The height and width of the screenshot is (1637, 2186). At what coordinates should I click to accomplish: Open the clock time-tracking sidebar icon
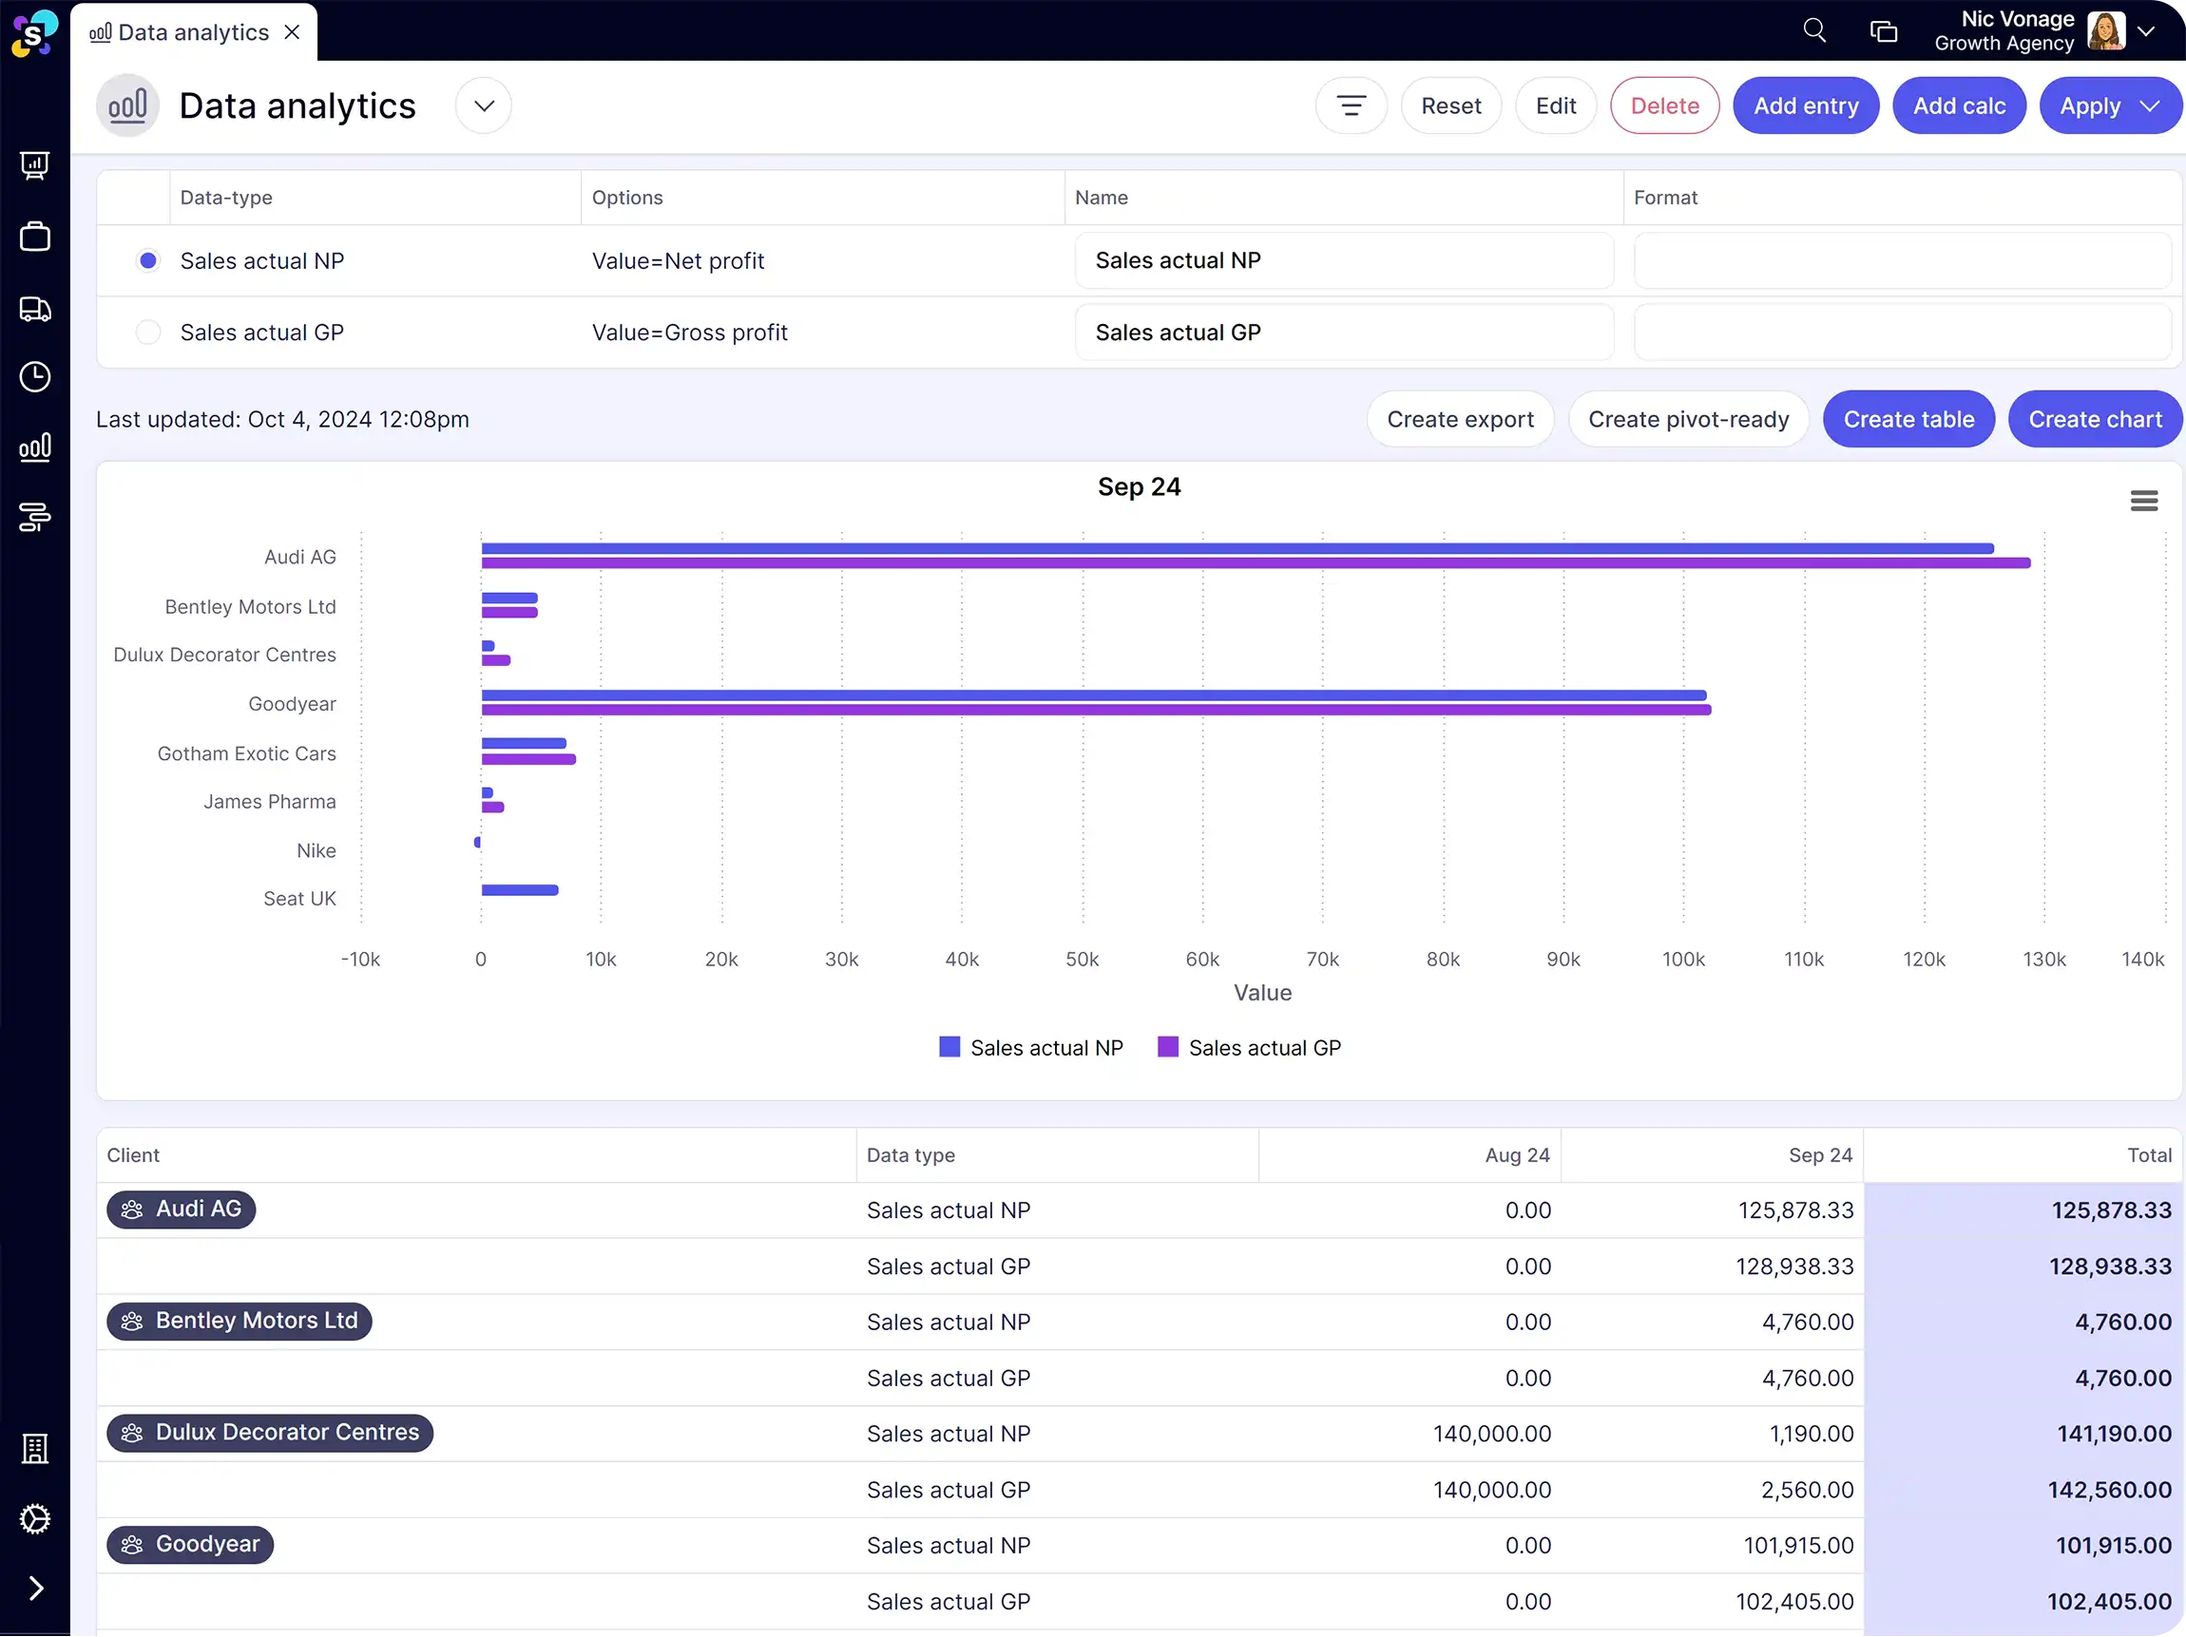tap(34, 377)
